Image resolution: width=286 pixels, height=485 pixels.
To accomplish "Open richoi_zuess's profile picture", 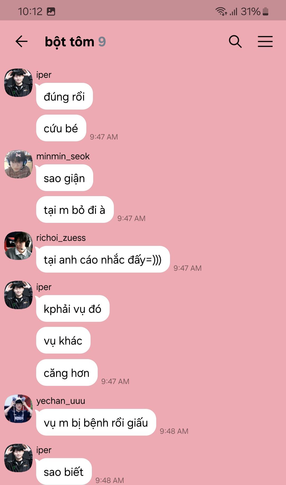I will pyautogui.click(x=18, y=246).
